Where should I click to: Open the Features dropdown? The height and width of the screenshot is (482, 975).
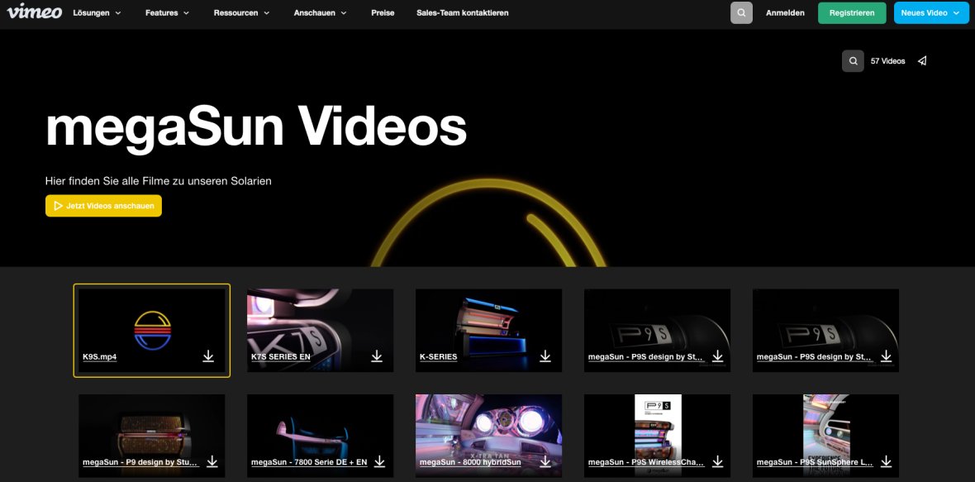click(167, 12)
